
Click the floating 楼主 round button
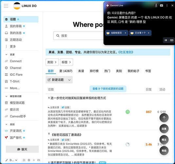point(164,140)
